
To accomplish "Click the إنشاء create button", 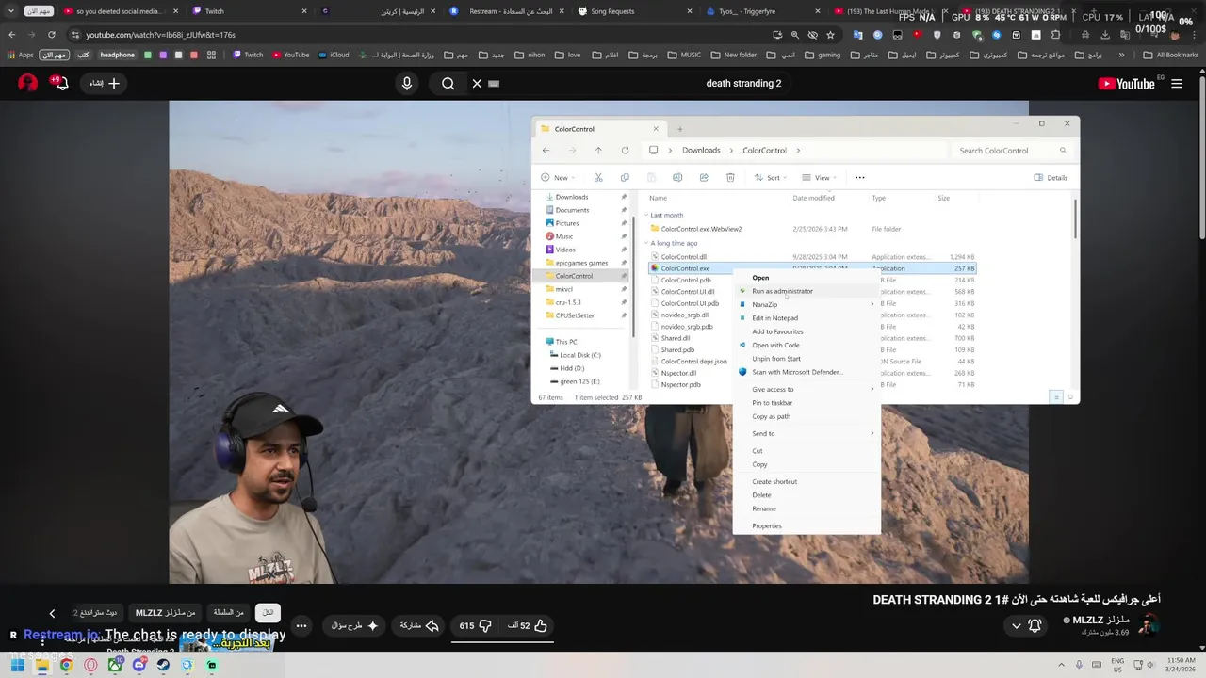I will pyautogui.click(x=105, y=84).
